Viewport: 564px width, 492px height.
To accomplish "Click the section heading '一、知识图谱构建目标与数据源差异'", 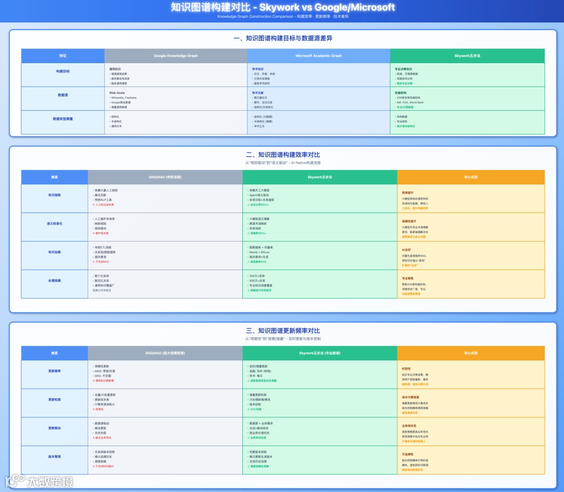I will tap(283, 38).
